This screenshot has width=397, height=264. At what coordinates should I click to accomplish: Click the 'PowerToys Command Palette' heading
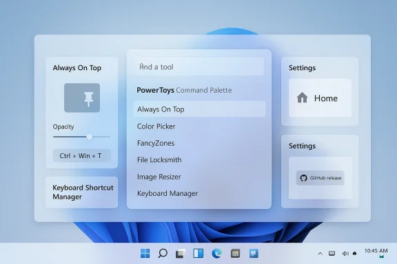point(184,90)
